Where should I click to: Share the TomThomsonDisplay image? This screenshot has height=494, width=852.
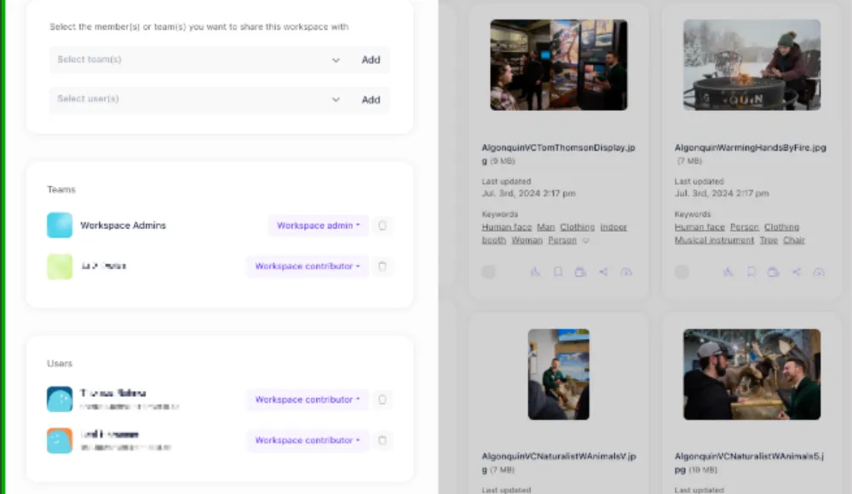point(603,272)
